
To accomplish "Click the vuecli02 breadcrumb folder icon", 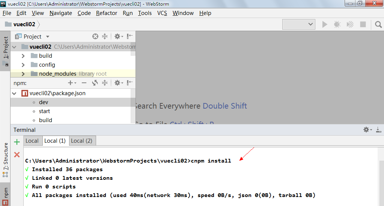I will [x=8, y=24].
